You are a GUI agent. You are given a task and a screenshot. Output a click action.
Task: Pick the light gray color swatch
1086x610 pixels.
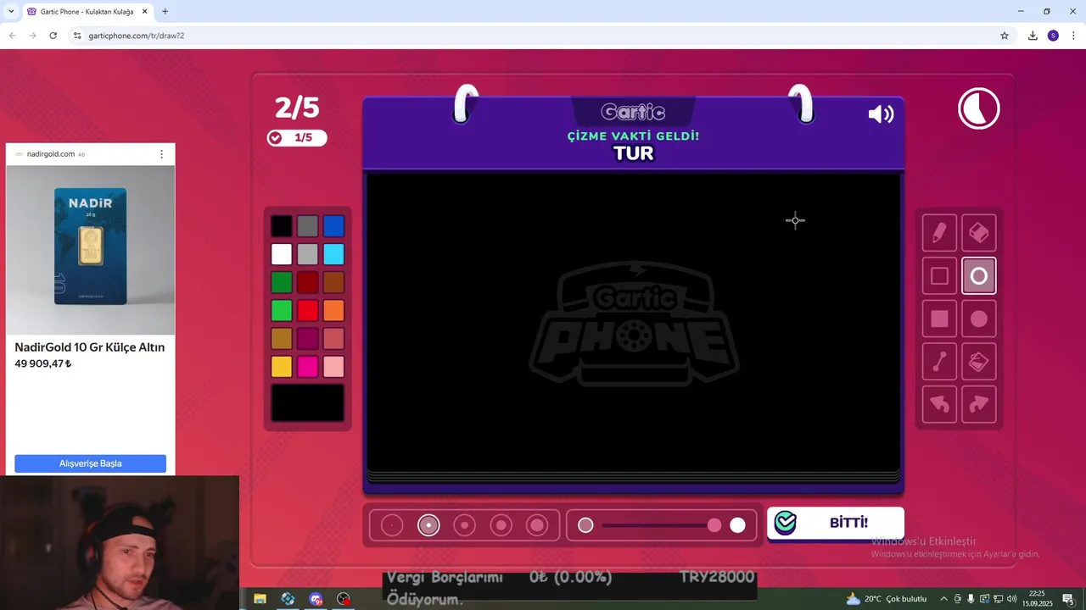(307, 254)
